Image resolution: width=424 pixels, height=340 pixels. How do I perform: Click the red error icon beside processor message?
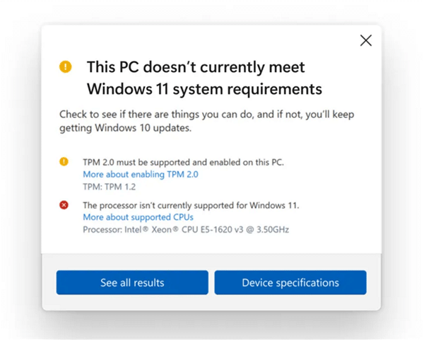tap(64, 205)
